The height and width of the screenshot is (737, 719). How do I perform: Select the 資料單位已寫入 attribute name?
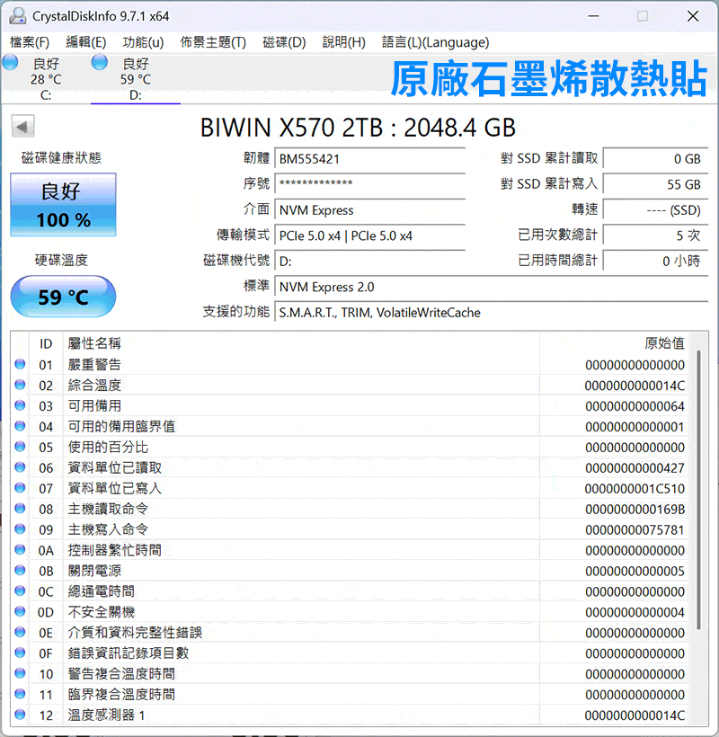pyautogui.click(x=115, y=488)
